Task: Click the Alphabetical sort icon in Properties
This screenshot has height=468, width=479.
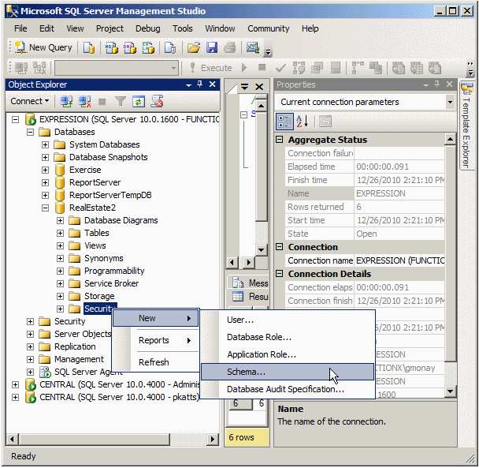Action: (302, 122)
